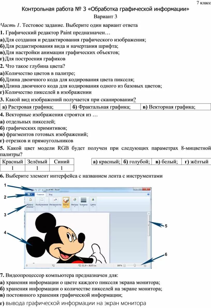Click the Undo arrow in Paint's title bar
Image resolution: width=211 pixels, height=308 pixels.
36,190
